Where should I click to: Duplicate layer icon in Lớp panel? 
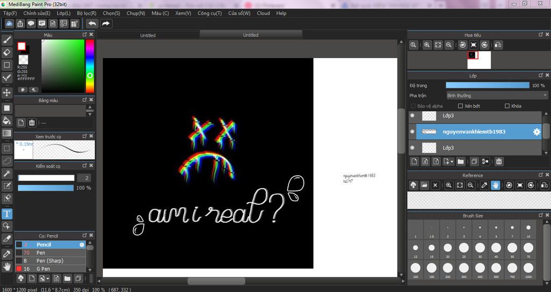(474, 162)
